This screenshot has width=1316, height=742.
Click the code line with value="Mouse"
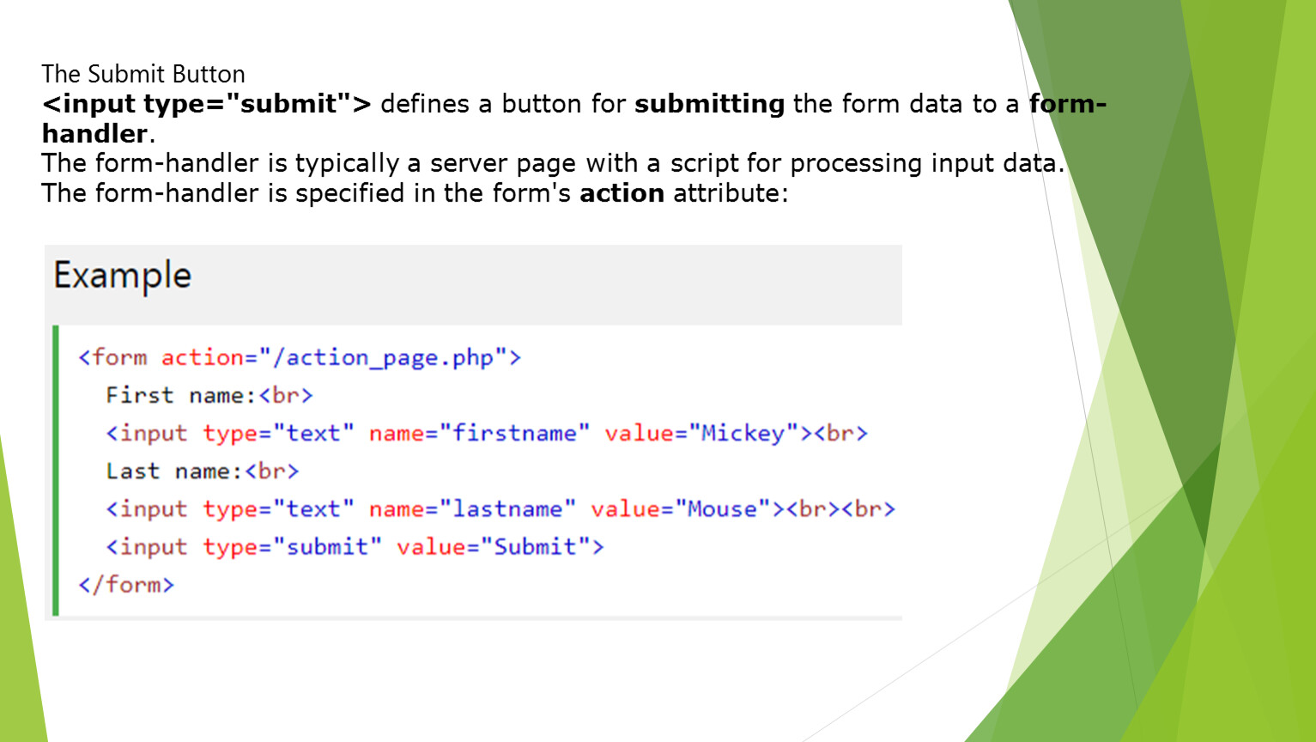pos(500,509)
